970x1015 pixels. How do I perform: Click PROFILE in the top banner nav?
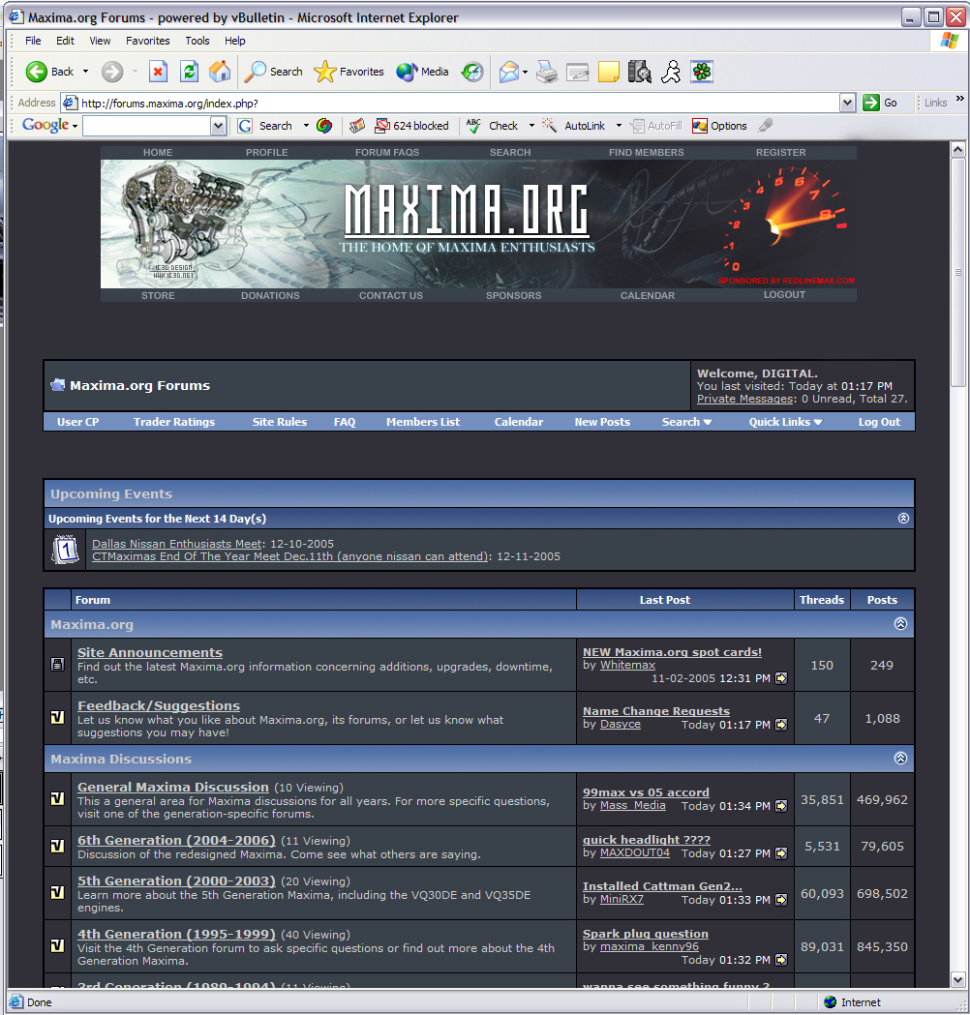(x=267, y=152)
